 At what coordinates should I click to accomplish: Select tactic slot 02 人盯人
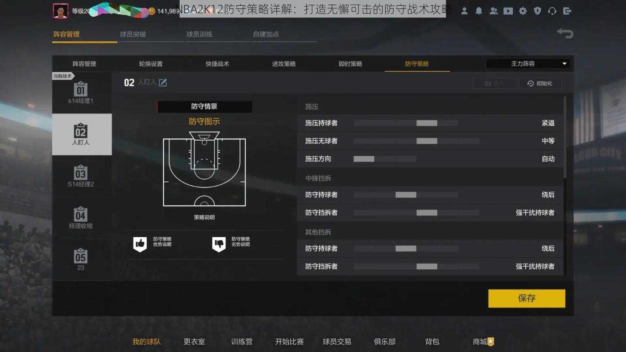point(81,134)
